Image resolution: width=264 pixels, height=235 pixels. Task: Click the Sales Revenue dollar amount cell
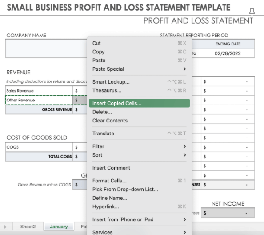click(80, 91)
